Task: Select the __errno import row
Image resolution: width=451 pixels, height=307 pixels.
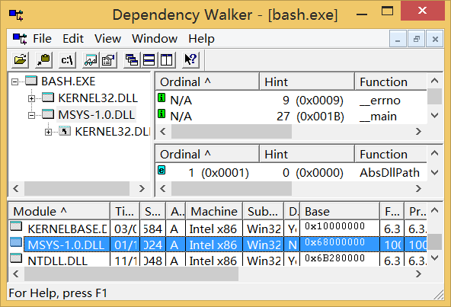Action: coord(291,100)
